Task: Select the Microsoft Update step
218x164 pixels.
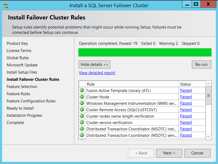Action: [x=22, y=65]
